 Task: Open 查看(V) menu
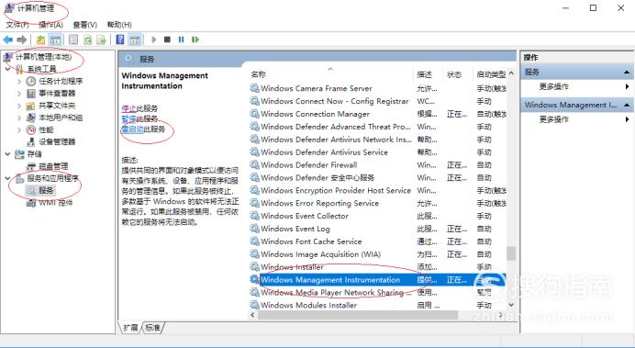85,25
